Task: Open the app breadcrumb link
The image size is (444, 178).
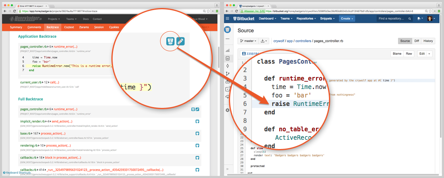Action: point(290,41)
